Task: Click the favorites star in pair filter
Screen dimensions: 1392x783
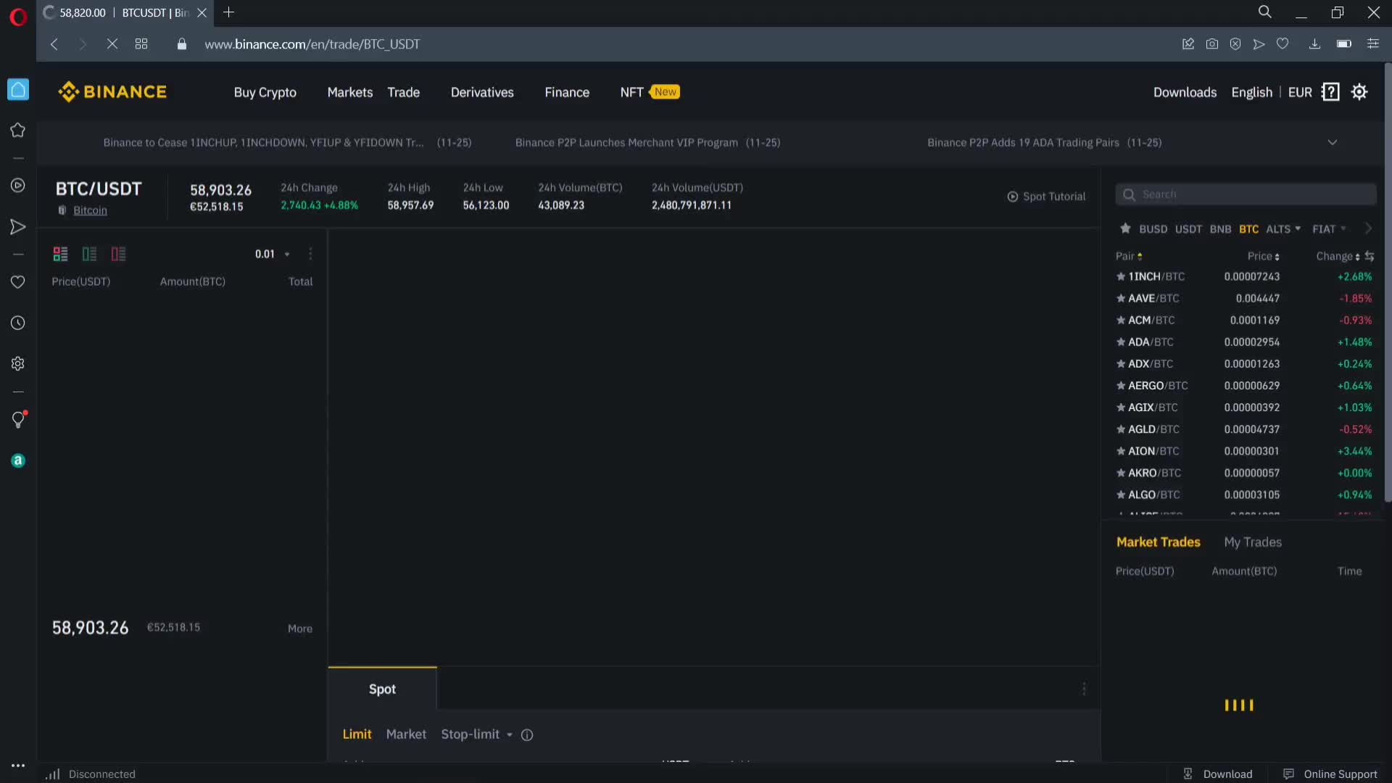Action: point(1125,228)
